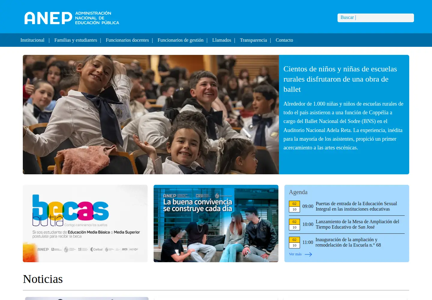Click the 'Ver más' agenda link

(x=295, y=254)
